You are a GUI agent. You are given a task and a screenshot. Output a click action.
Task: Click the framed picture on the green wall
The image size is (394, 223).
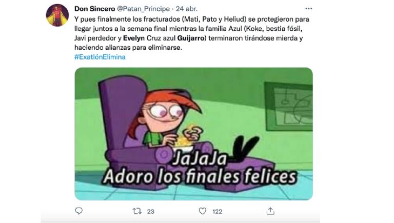288,106
